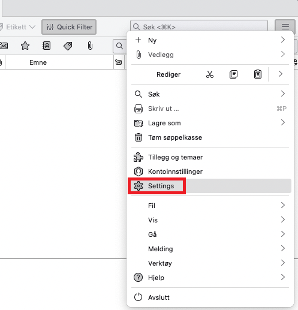
Task: Expand the Ny submenu
Action: tap(210, 40)
